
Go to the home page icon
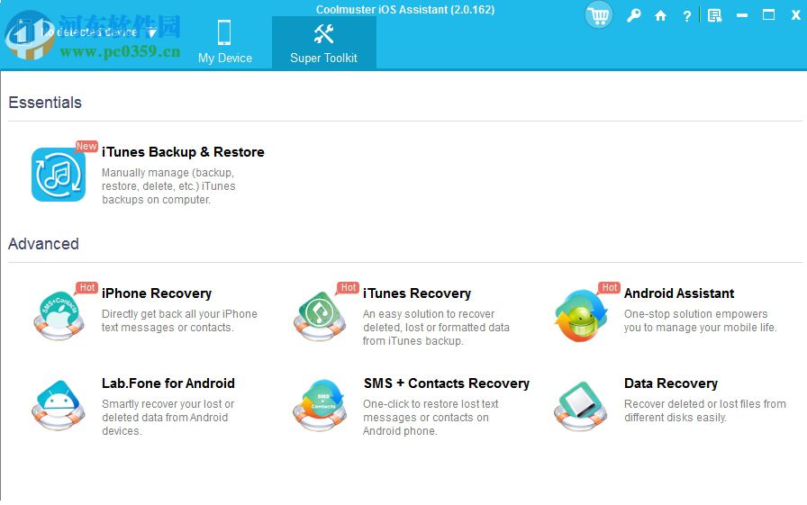tap(660, 16)
